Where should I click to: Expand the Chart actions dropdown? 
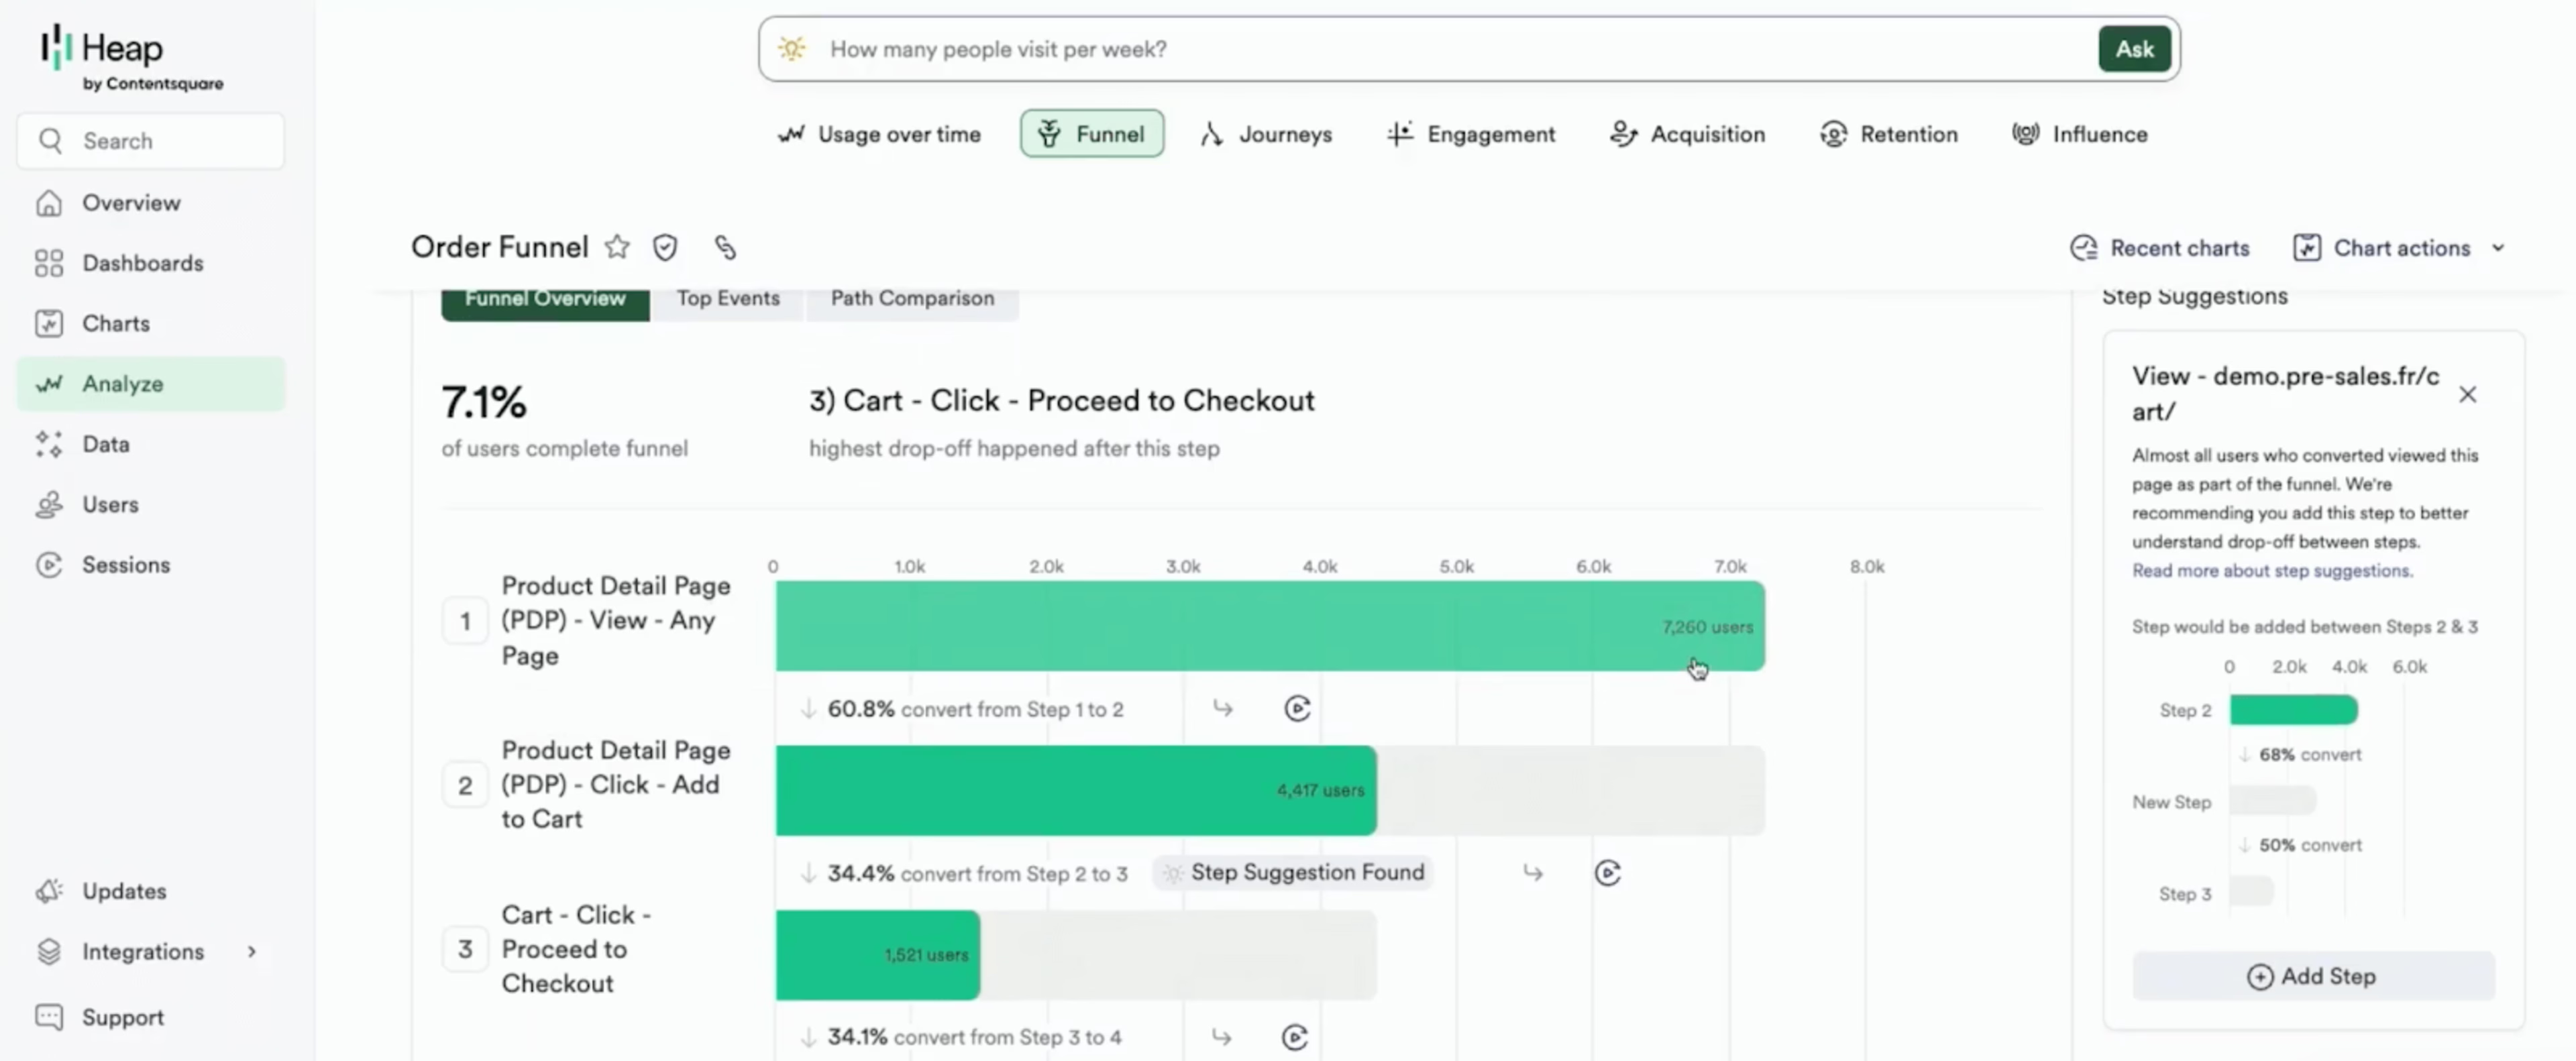coord(2400,248)
